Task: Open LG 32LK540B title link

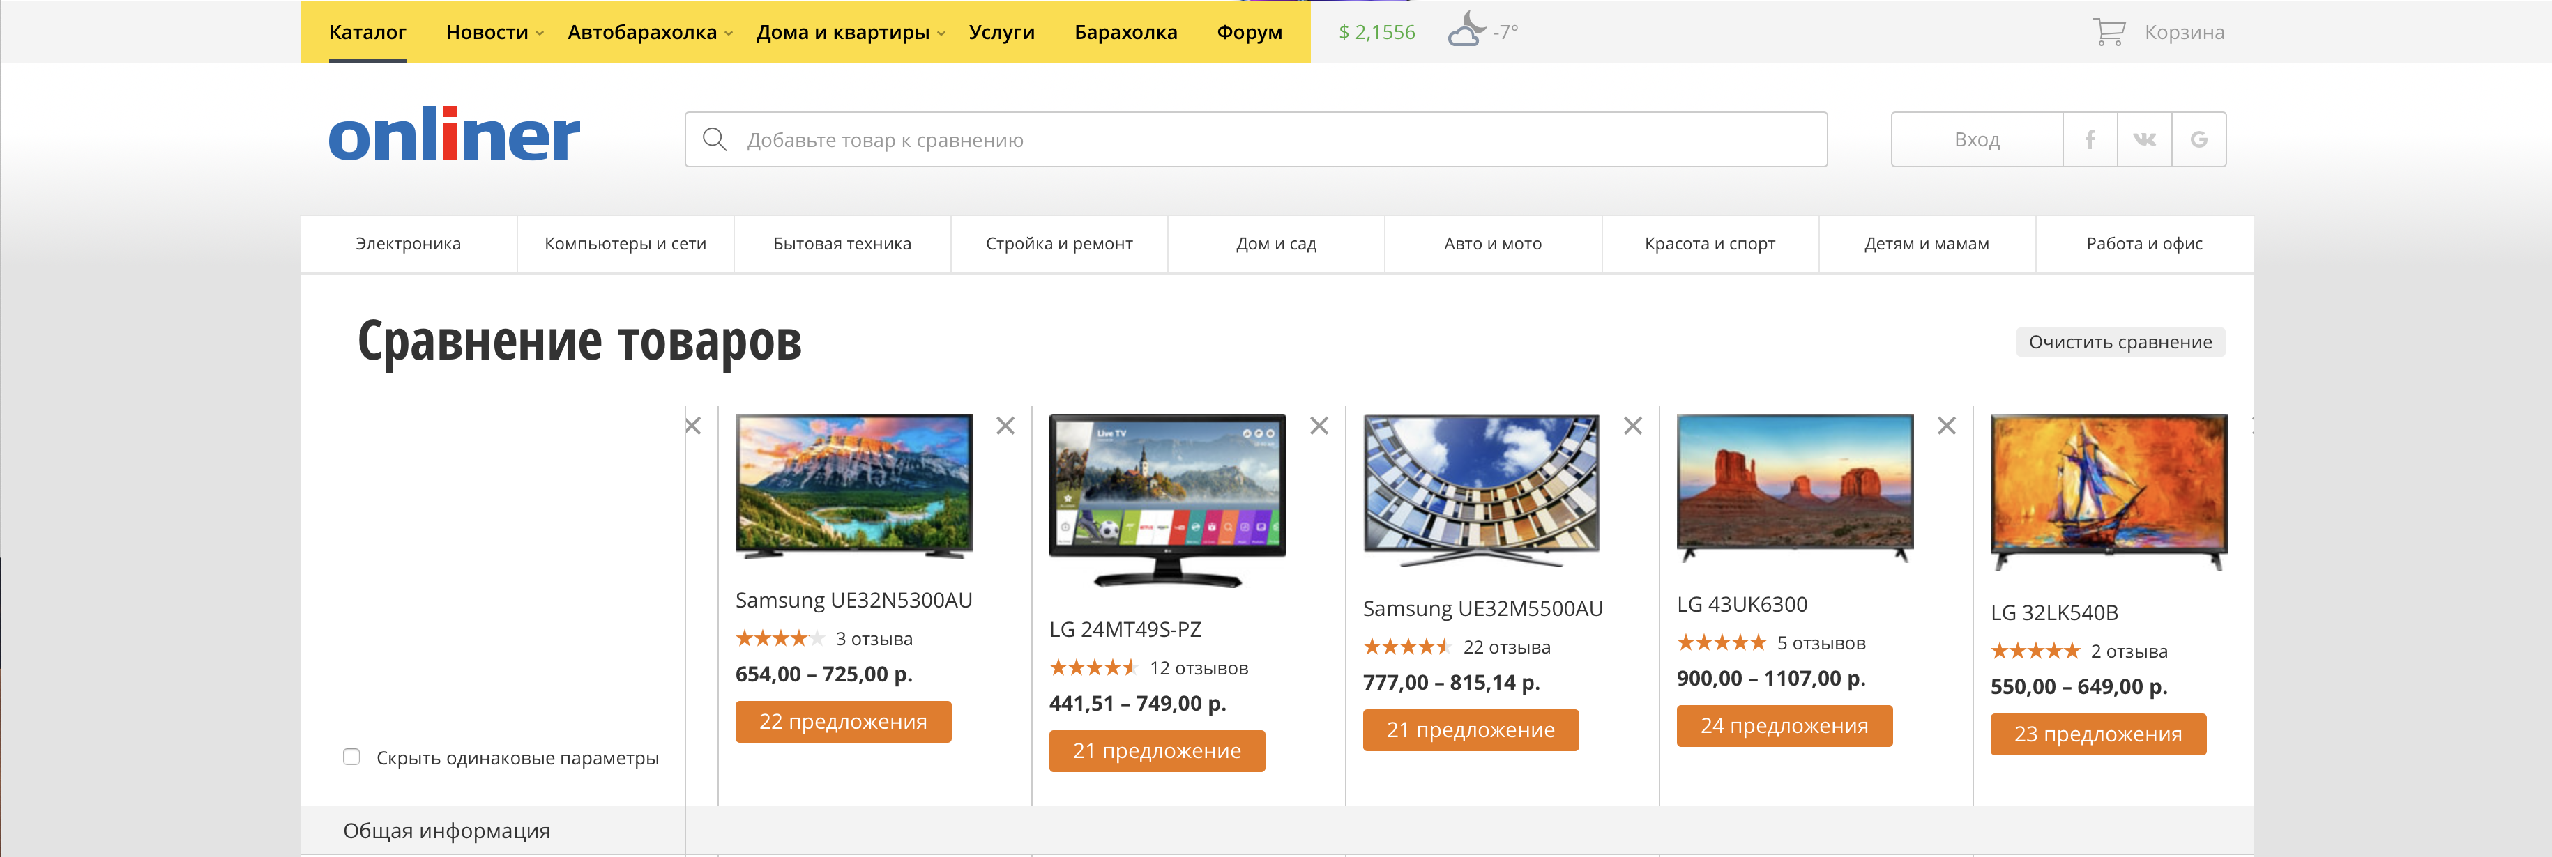Action: click(2053, 612)
